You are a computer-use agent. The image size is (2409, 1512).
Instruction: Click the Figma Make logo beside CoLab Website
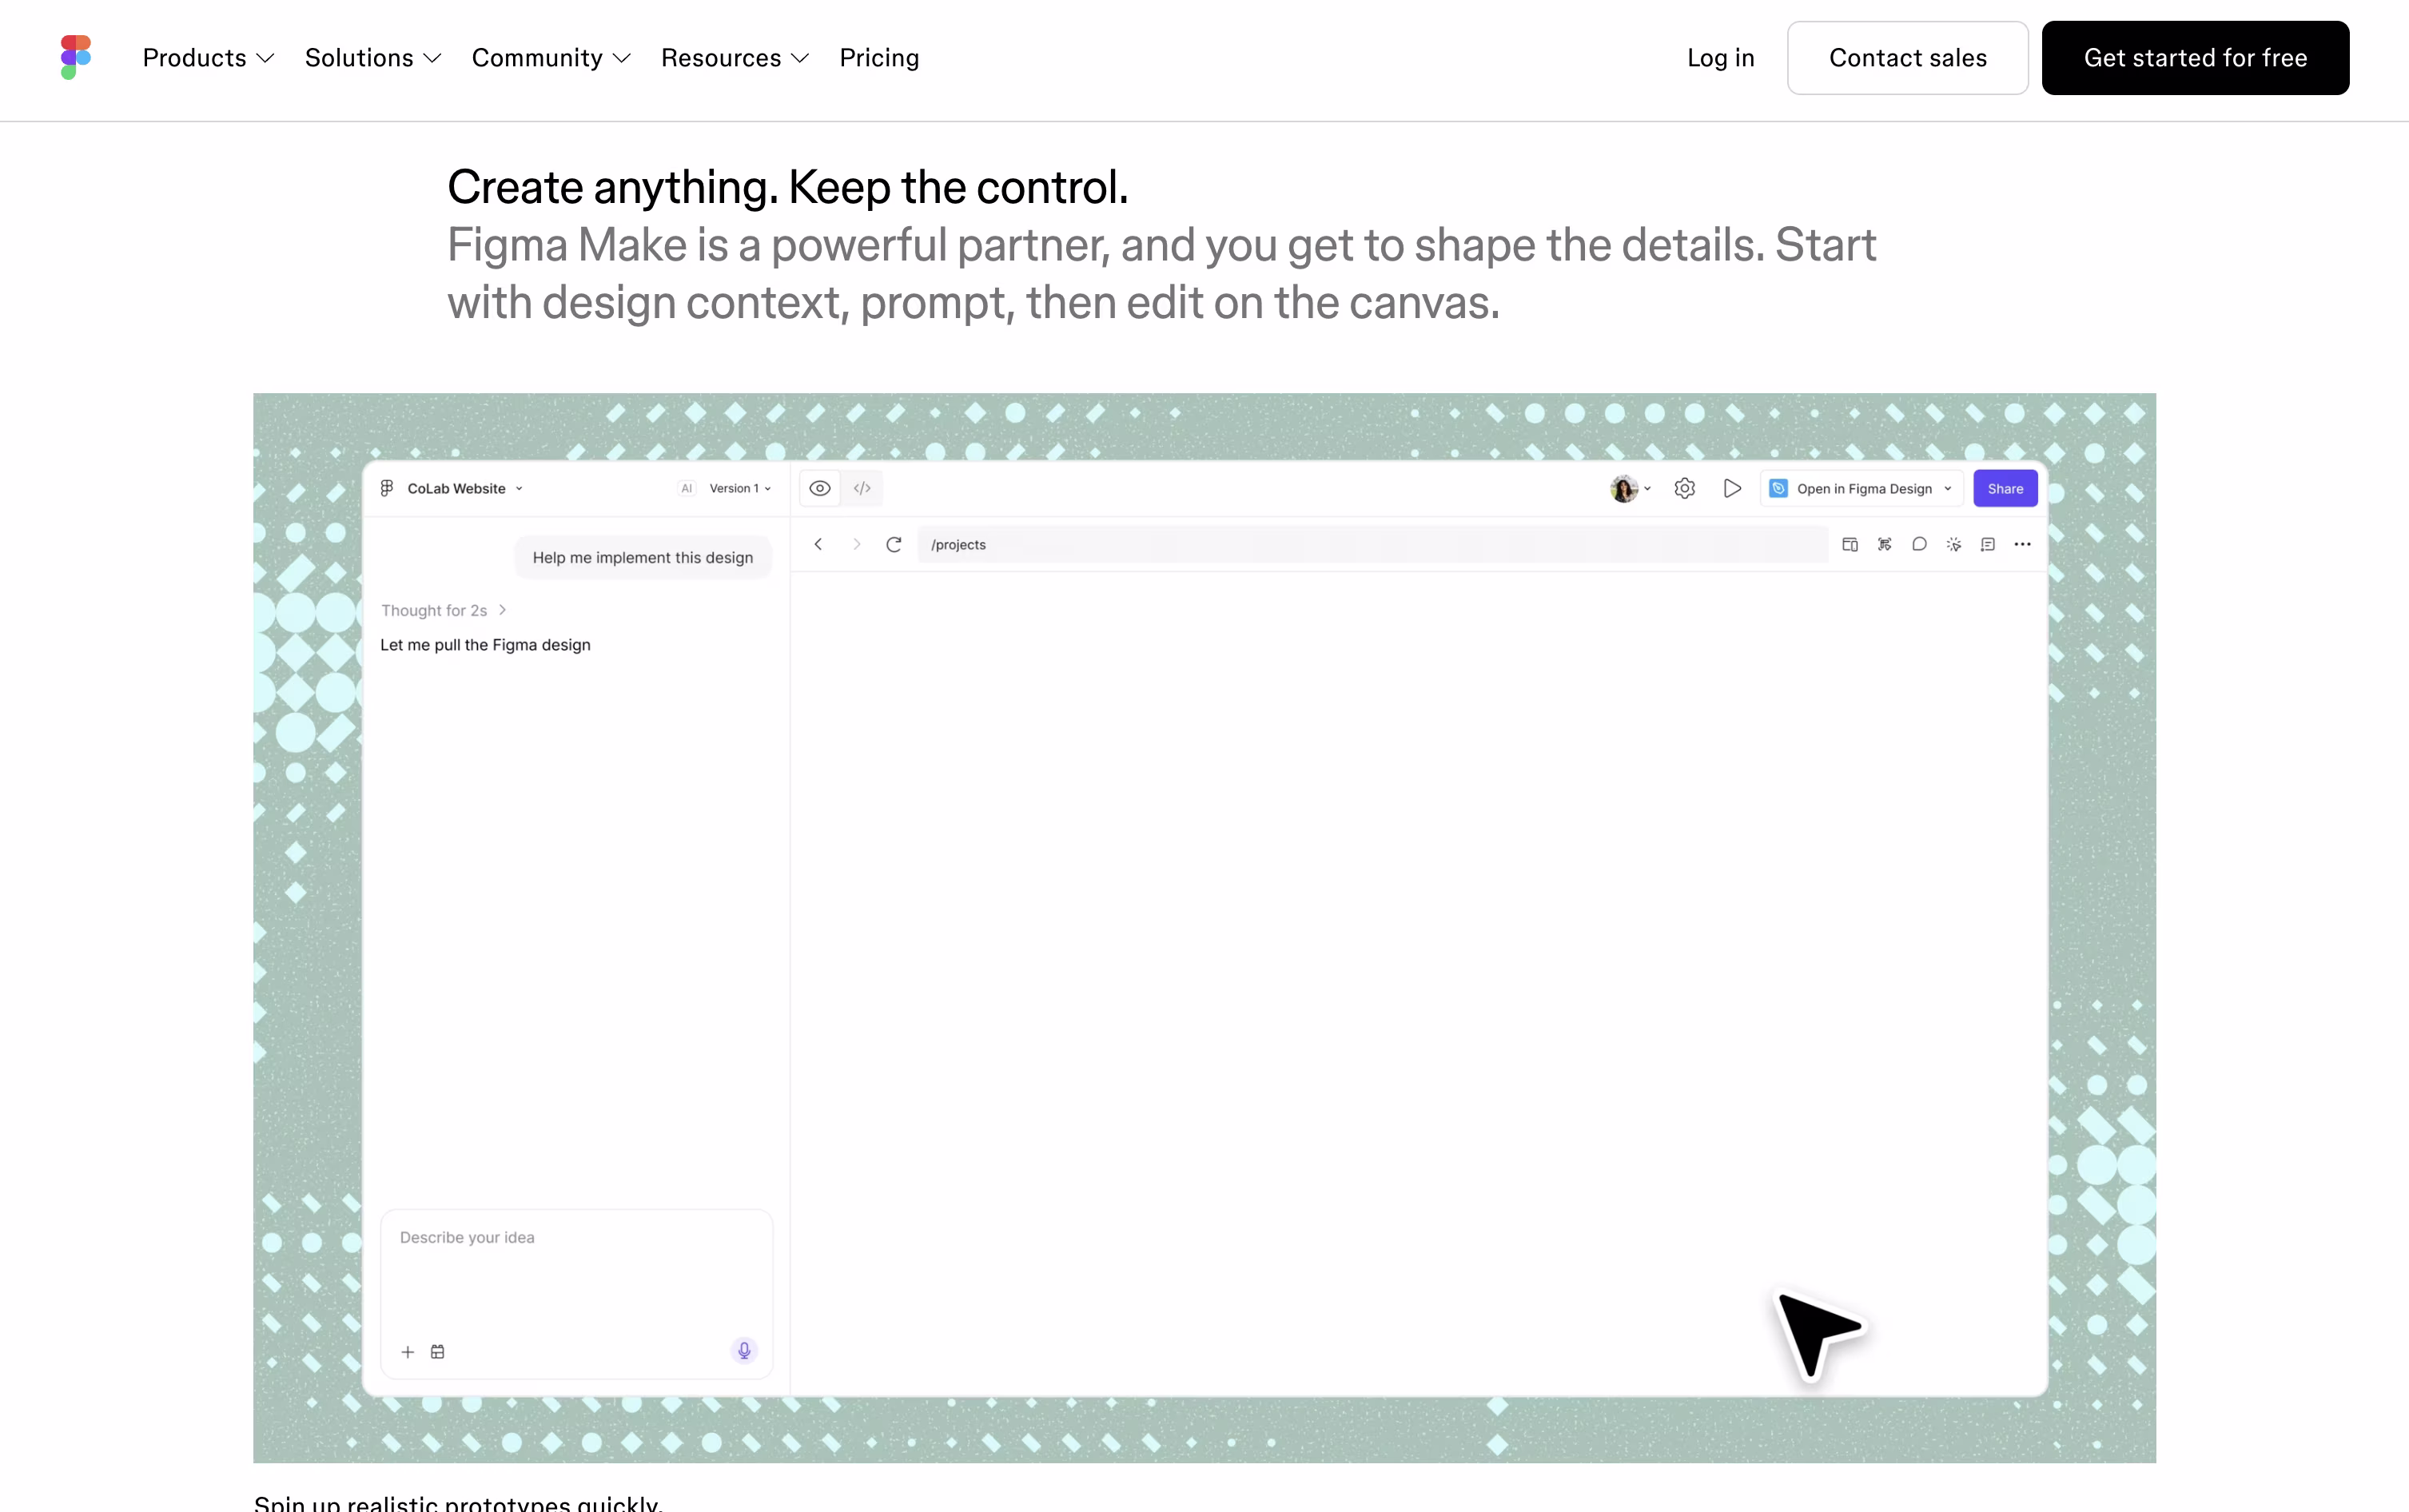pyautogui.click(x=387, y=488)
